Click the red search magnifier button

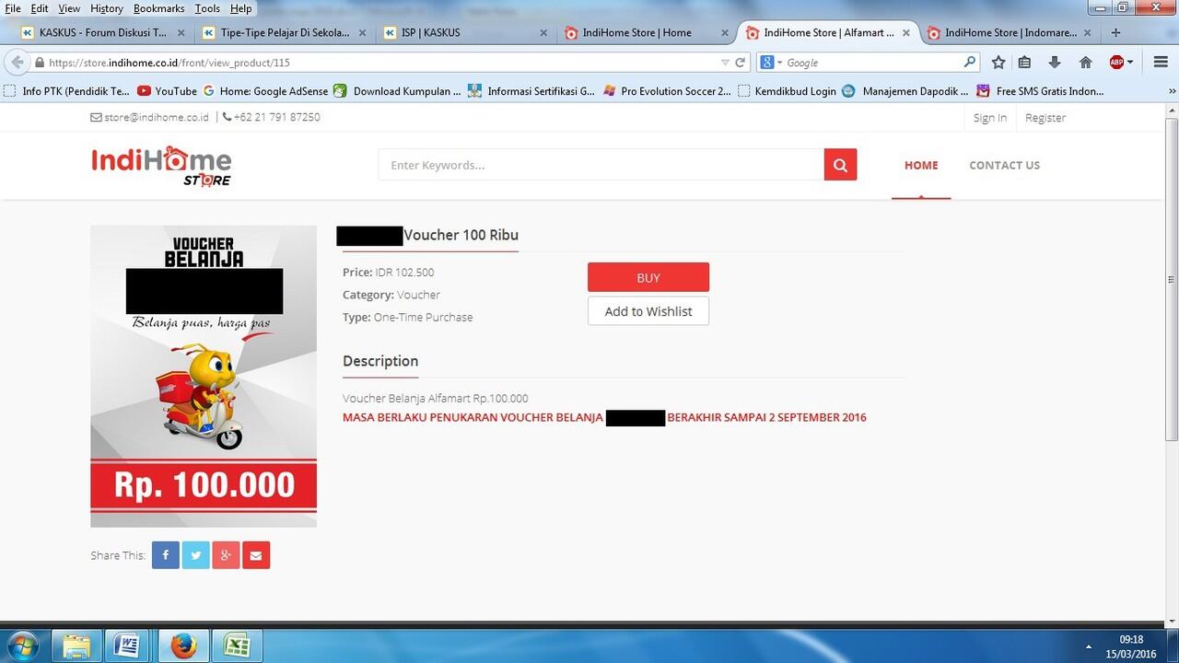840,165
